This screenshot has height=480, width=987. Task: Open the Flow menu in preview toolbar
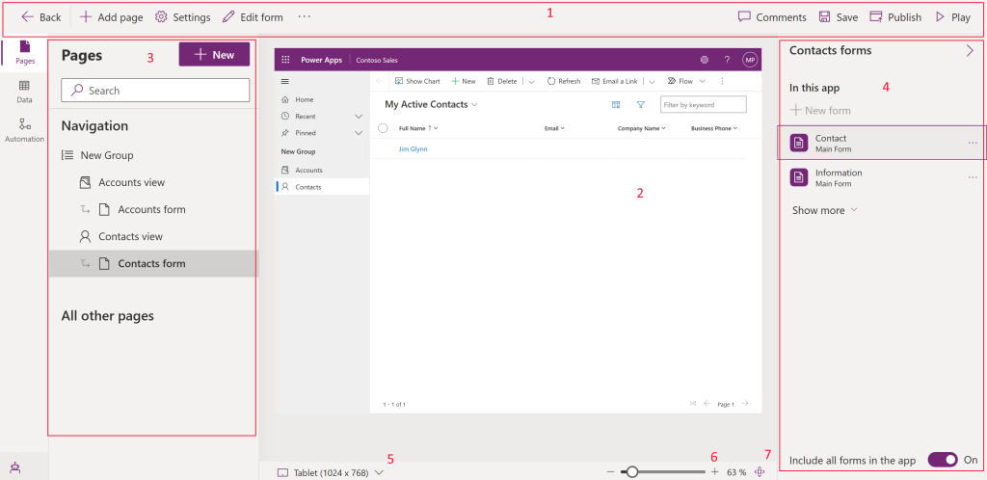pyautogui.click(x=685, y=81)
